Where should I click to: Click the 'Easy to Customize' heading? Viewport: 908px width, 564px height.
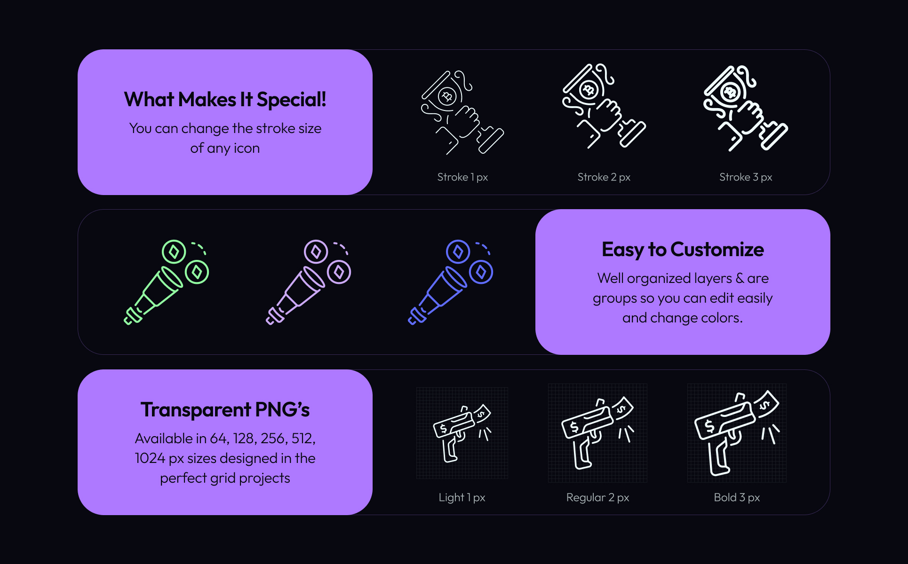[x=683, y=250]
